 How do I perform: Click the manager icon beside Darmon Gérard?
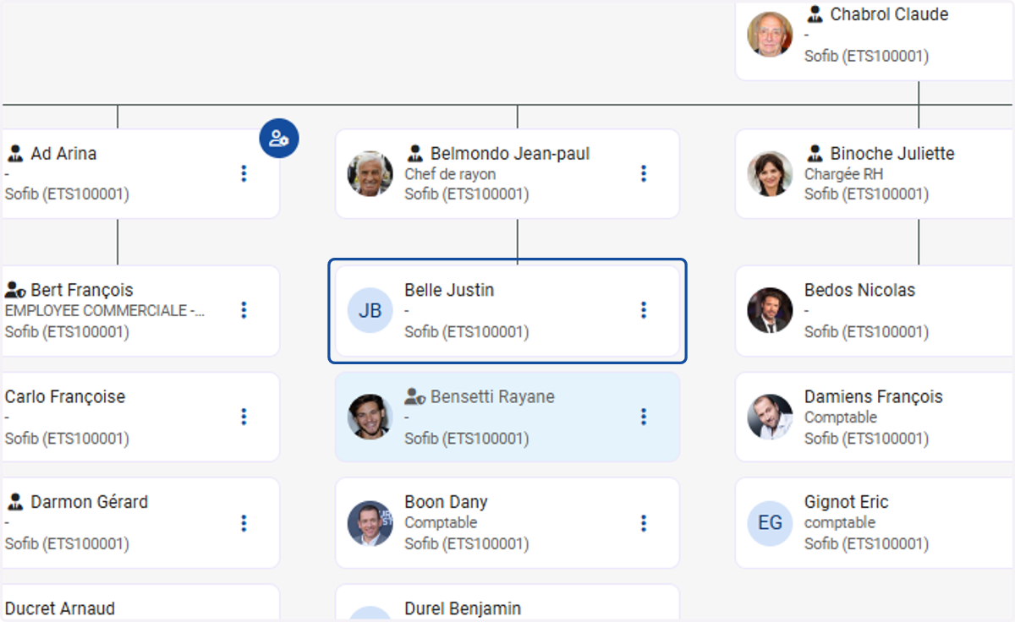tap(15, 502)
